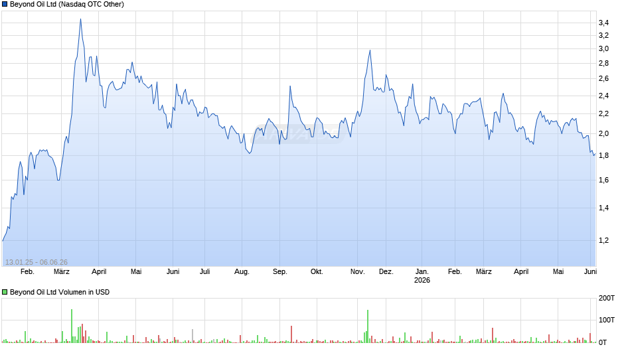Screen dimensions: 624x349
Task: Click the price axis label 1,8
Action: coord(603,156)
